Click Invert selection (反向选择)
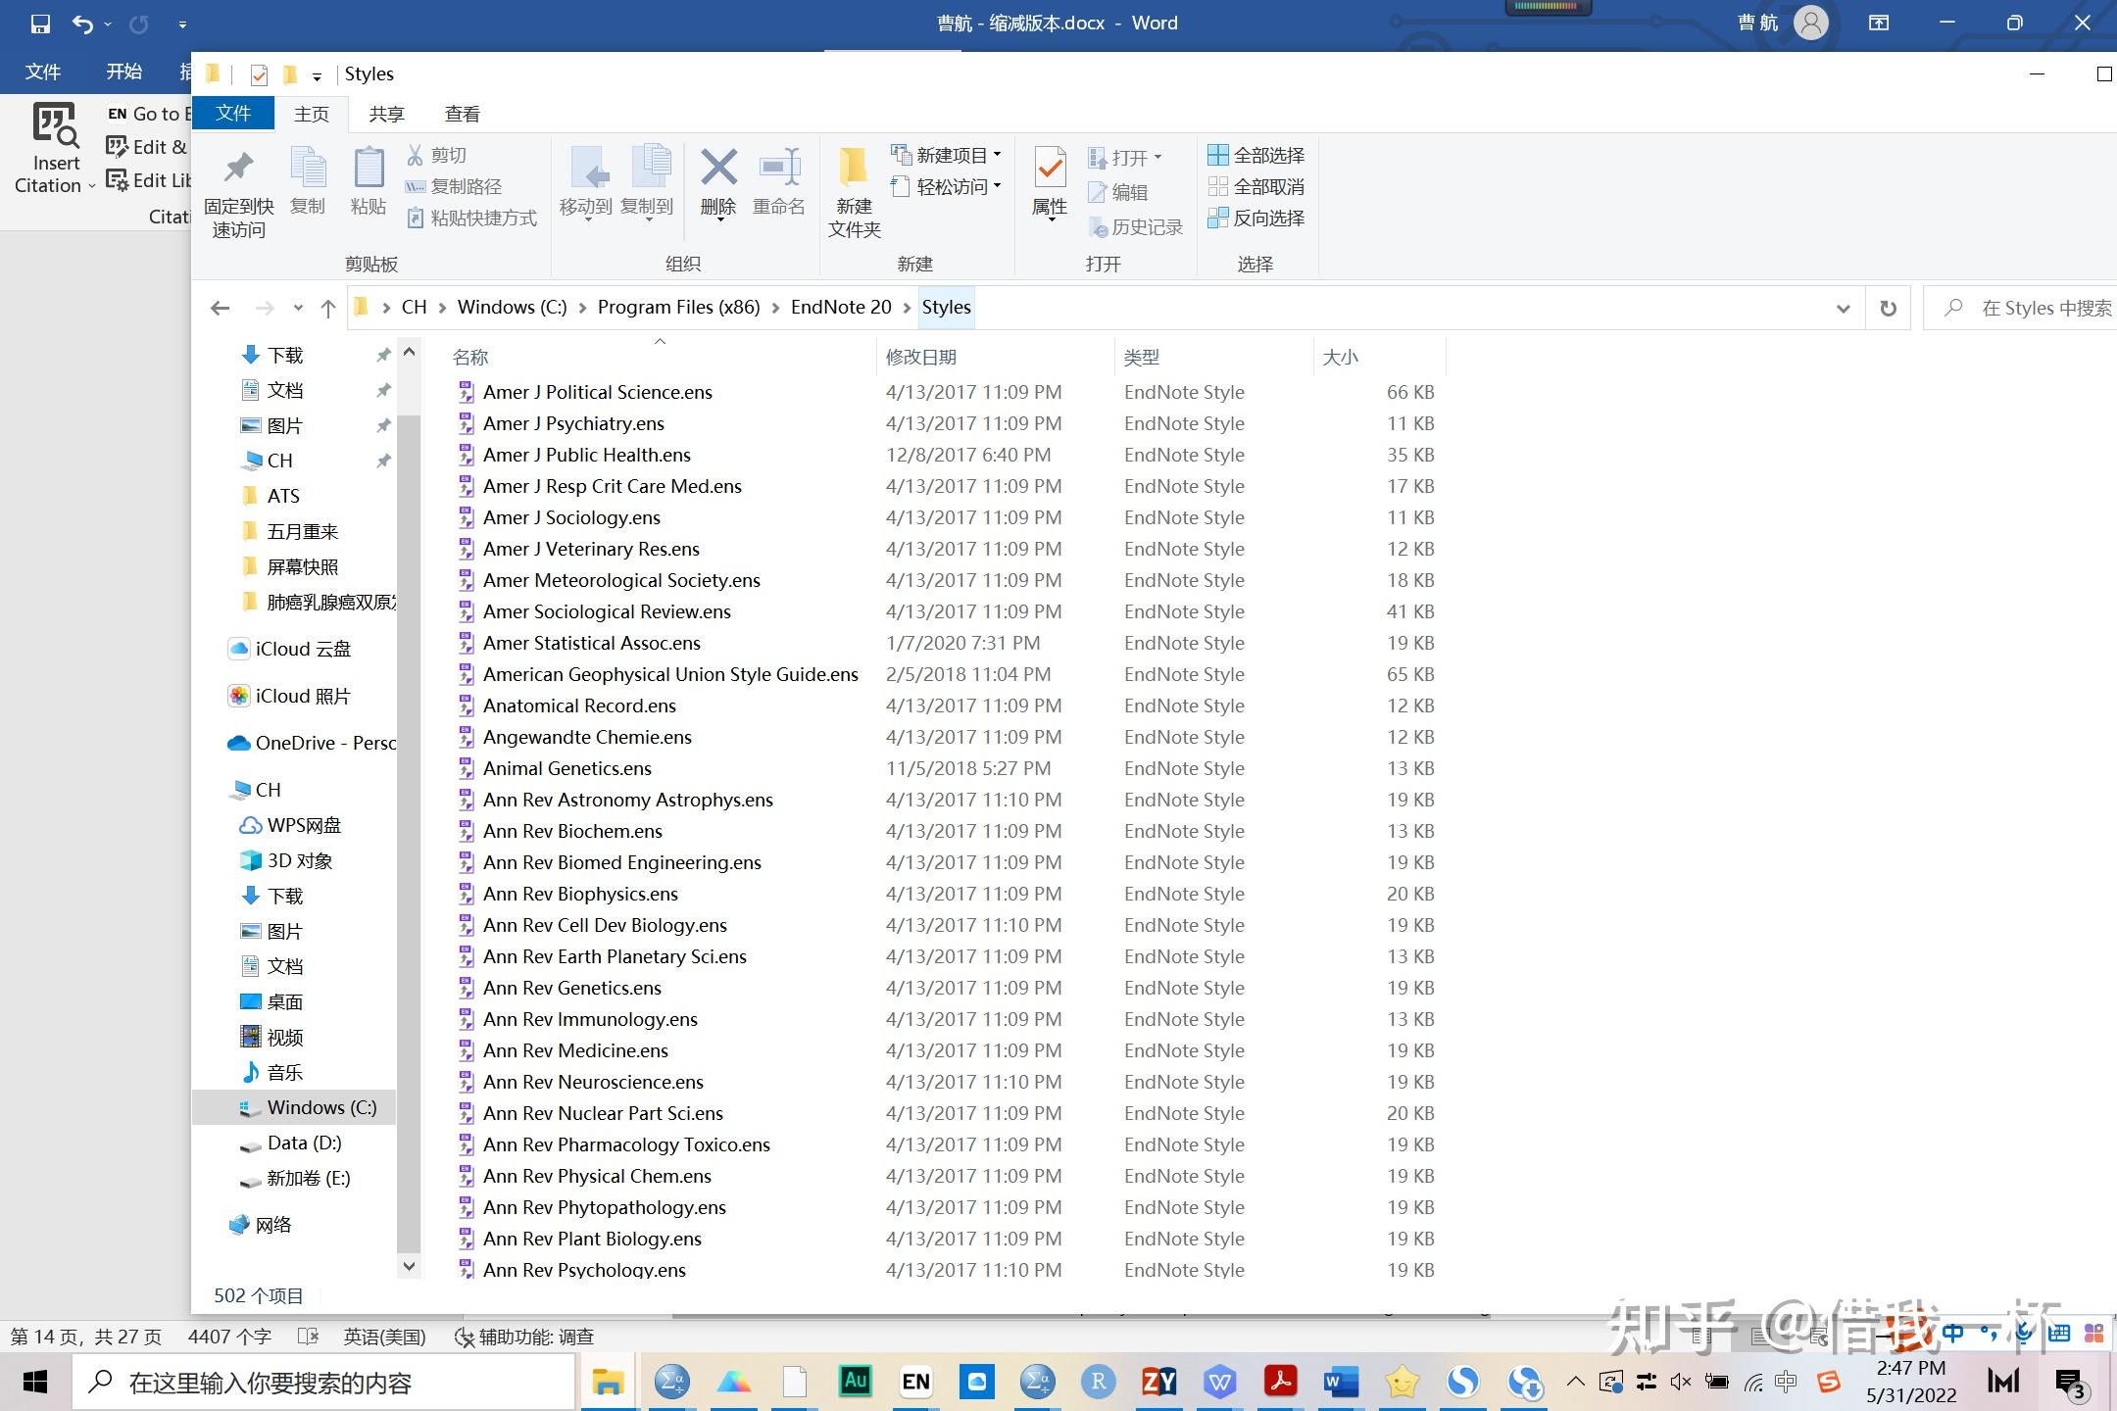 pos(1256,218)
